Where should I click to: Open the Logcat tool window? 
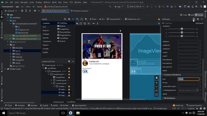(44, 105)
